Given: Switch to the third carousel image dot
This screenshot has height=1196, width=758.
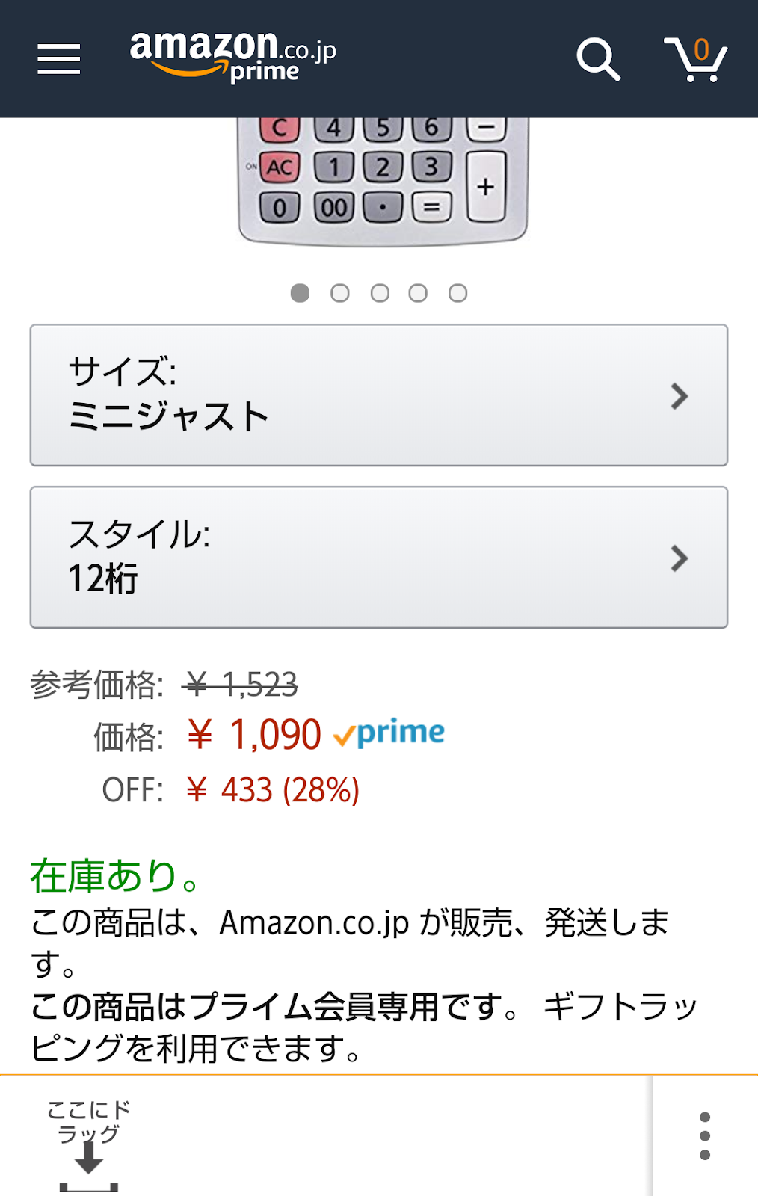Looking at the screenshot, I should click(380, 293).
